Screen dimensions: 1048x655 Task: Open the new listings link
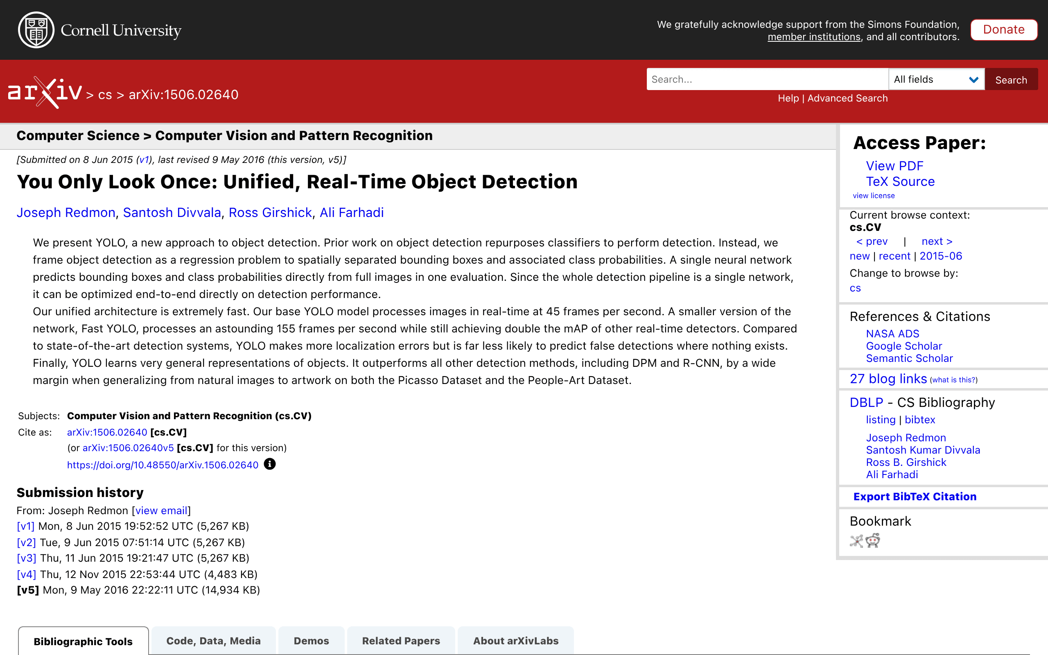860,256
